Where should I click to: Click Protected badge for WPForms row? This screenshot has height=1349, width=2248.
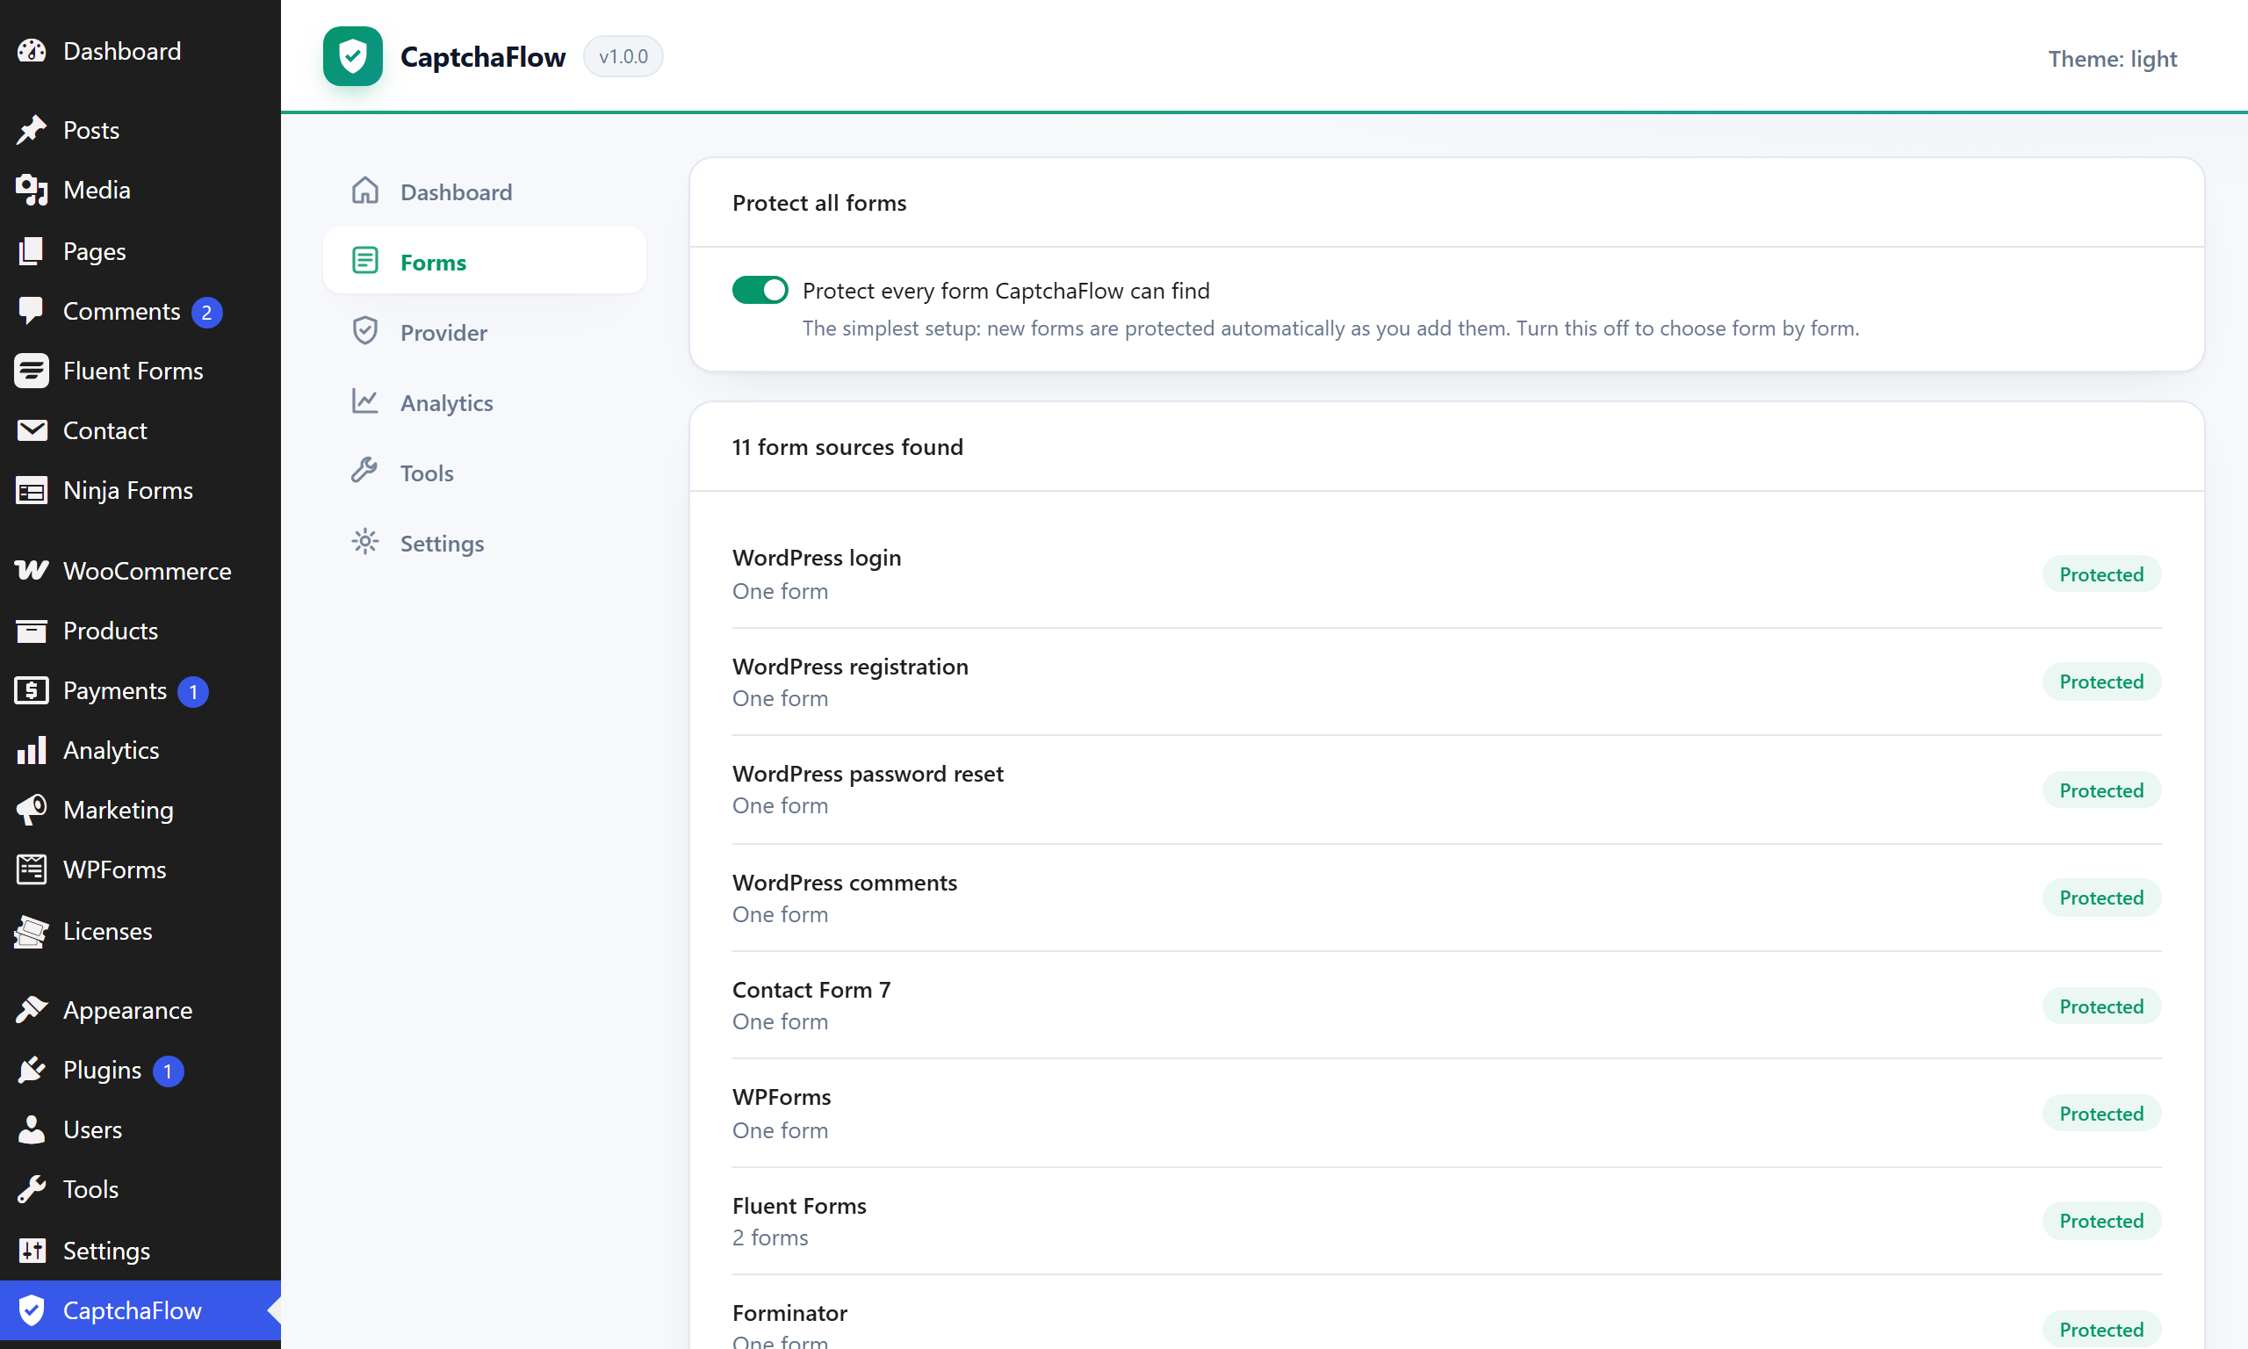tap(2100, 1114)
